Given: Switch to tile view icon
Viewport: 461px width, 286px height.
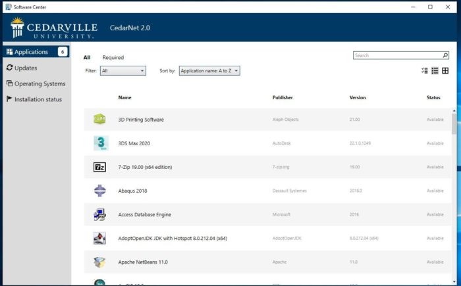Looking at the screenshot, I should pos(445,70).
